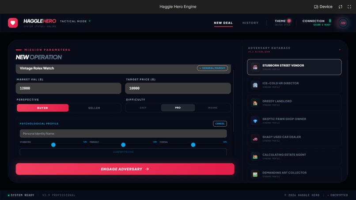Click the form panel scrollbar
The width and height of the screenshot is (356, 200).
pyautogui.click(x=233, y=101)
